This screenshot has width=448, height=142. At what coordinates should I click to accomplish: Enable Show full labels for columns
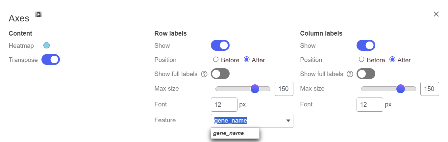366,74
